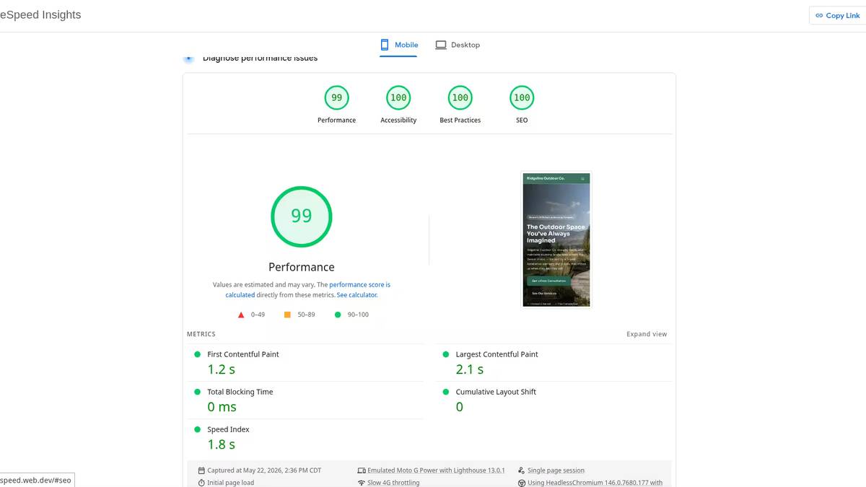The image size is (866, 487).
Task: Click the desktop monitor icon
Action: point(441,45)
